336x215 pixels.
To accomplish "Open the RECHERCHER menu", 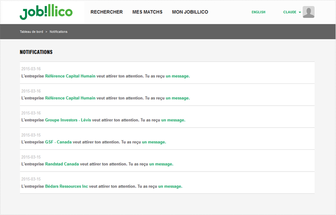I will (107, 12).
